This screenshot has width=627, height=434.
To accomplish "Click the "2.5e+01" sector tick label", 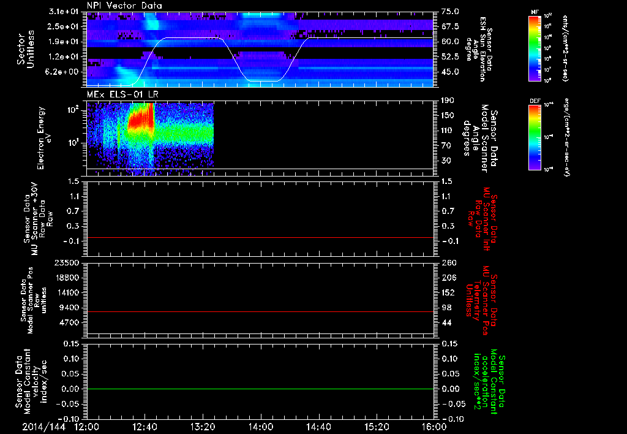I will point(64,26).
